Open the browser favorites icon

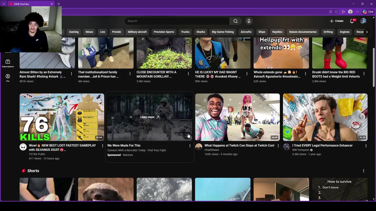pyautogui.click(x=343, y=12)
